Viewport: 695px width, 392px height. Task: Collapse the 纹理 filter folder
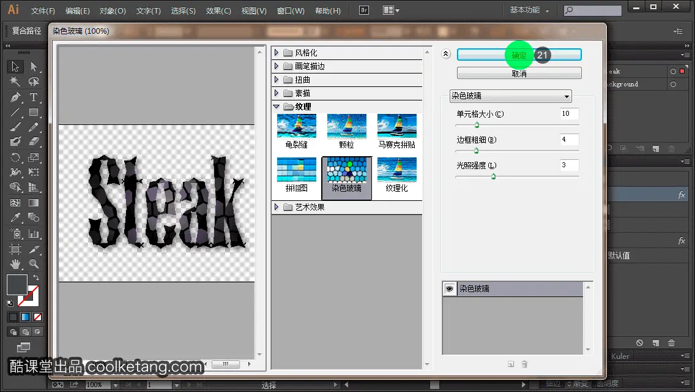277,107
